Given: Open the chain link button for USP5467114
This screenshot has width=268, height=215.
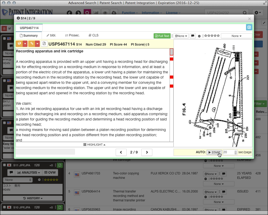Looking at the screenshot, I should point(32,44).
